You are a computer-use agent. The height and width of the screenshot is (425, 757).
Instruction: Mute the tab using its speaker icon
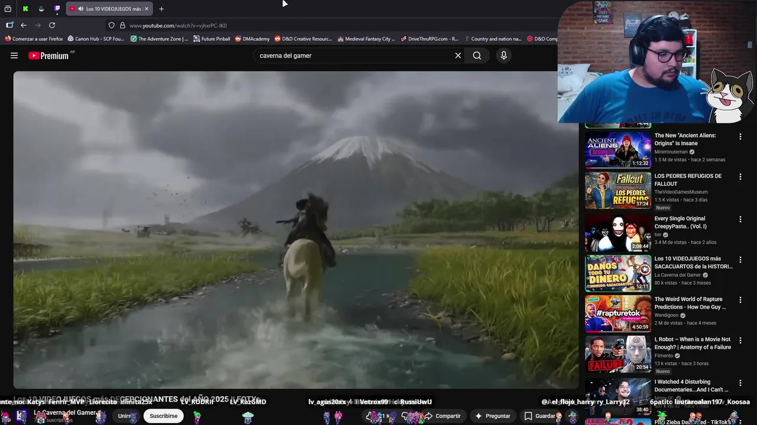[x=80, y=9]
